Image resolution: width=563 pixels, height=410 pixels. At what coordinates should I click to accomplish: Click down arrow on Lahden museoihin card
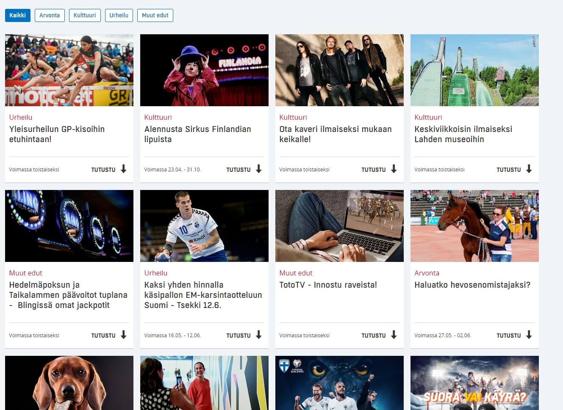tap(529, 169)
